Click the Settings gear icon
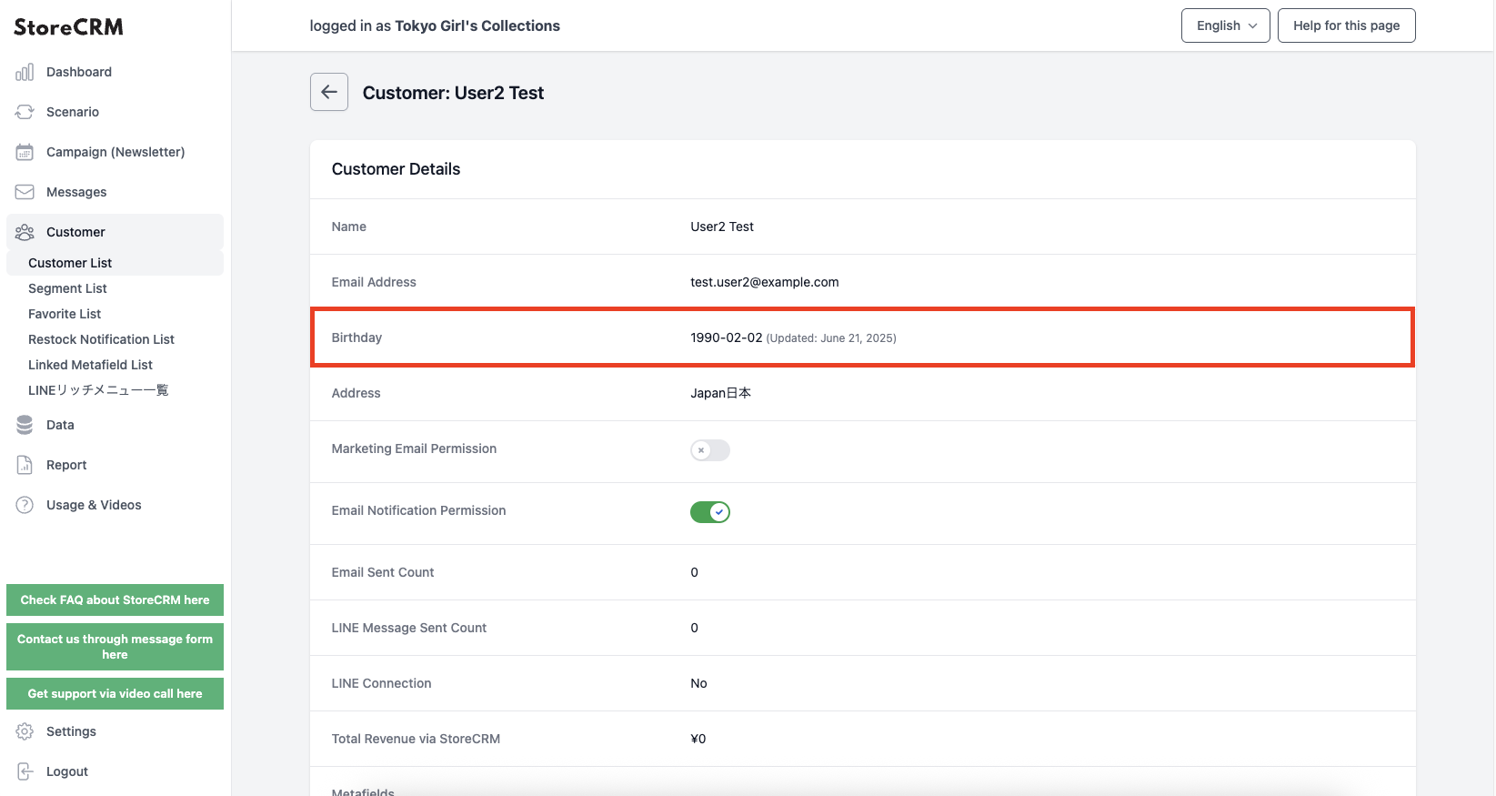Viewport: 1496px width, 796px height. [x=25, y=731]
